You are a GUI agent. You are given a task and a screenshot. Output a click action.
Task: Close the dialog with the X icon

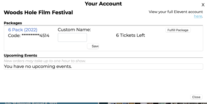click(x=203, y=5)
